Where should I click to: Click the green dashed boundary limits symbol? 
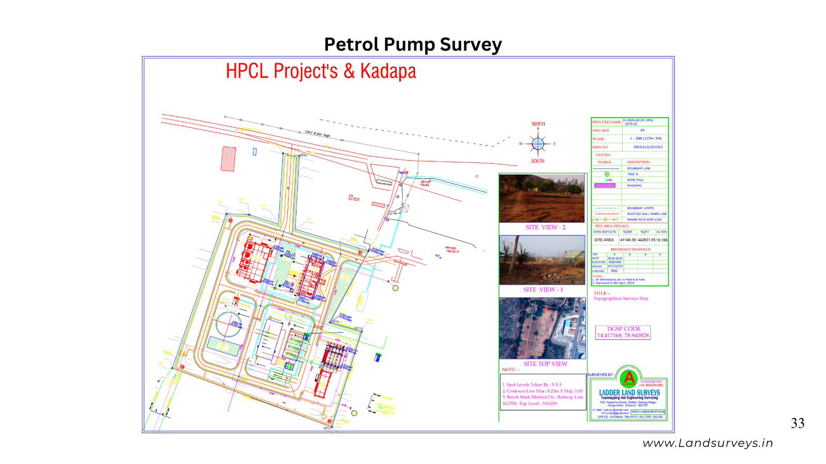pos(607,208)
